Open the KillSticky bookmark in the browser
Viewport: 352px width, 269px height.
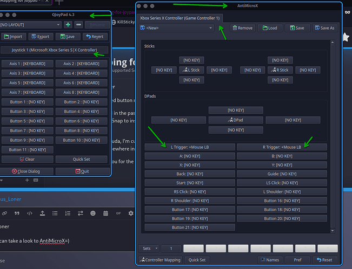click(123, 22)
